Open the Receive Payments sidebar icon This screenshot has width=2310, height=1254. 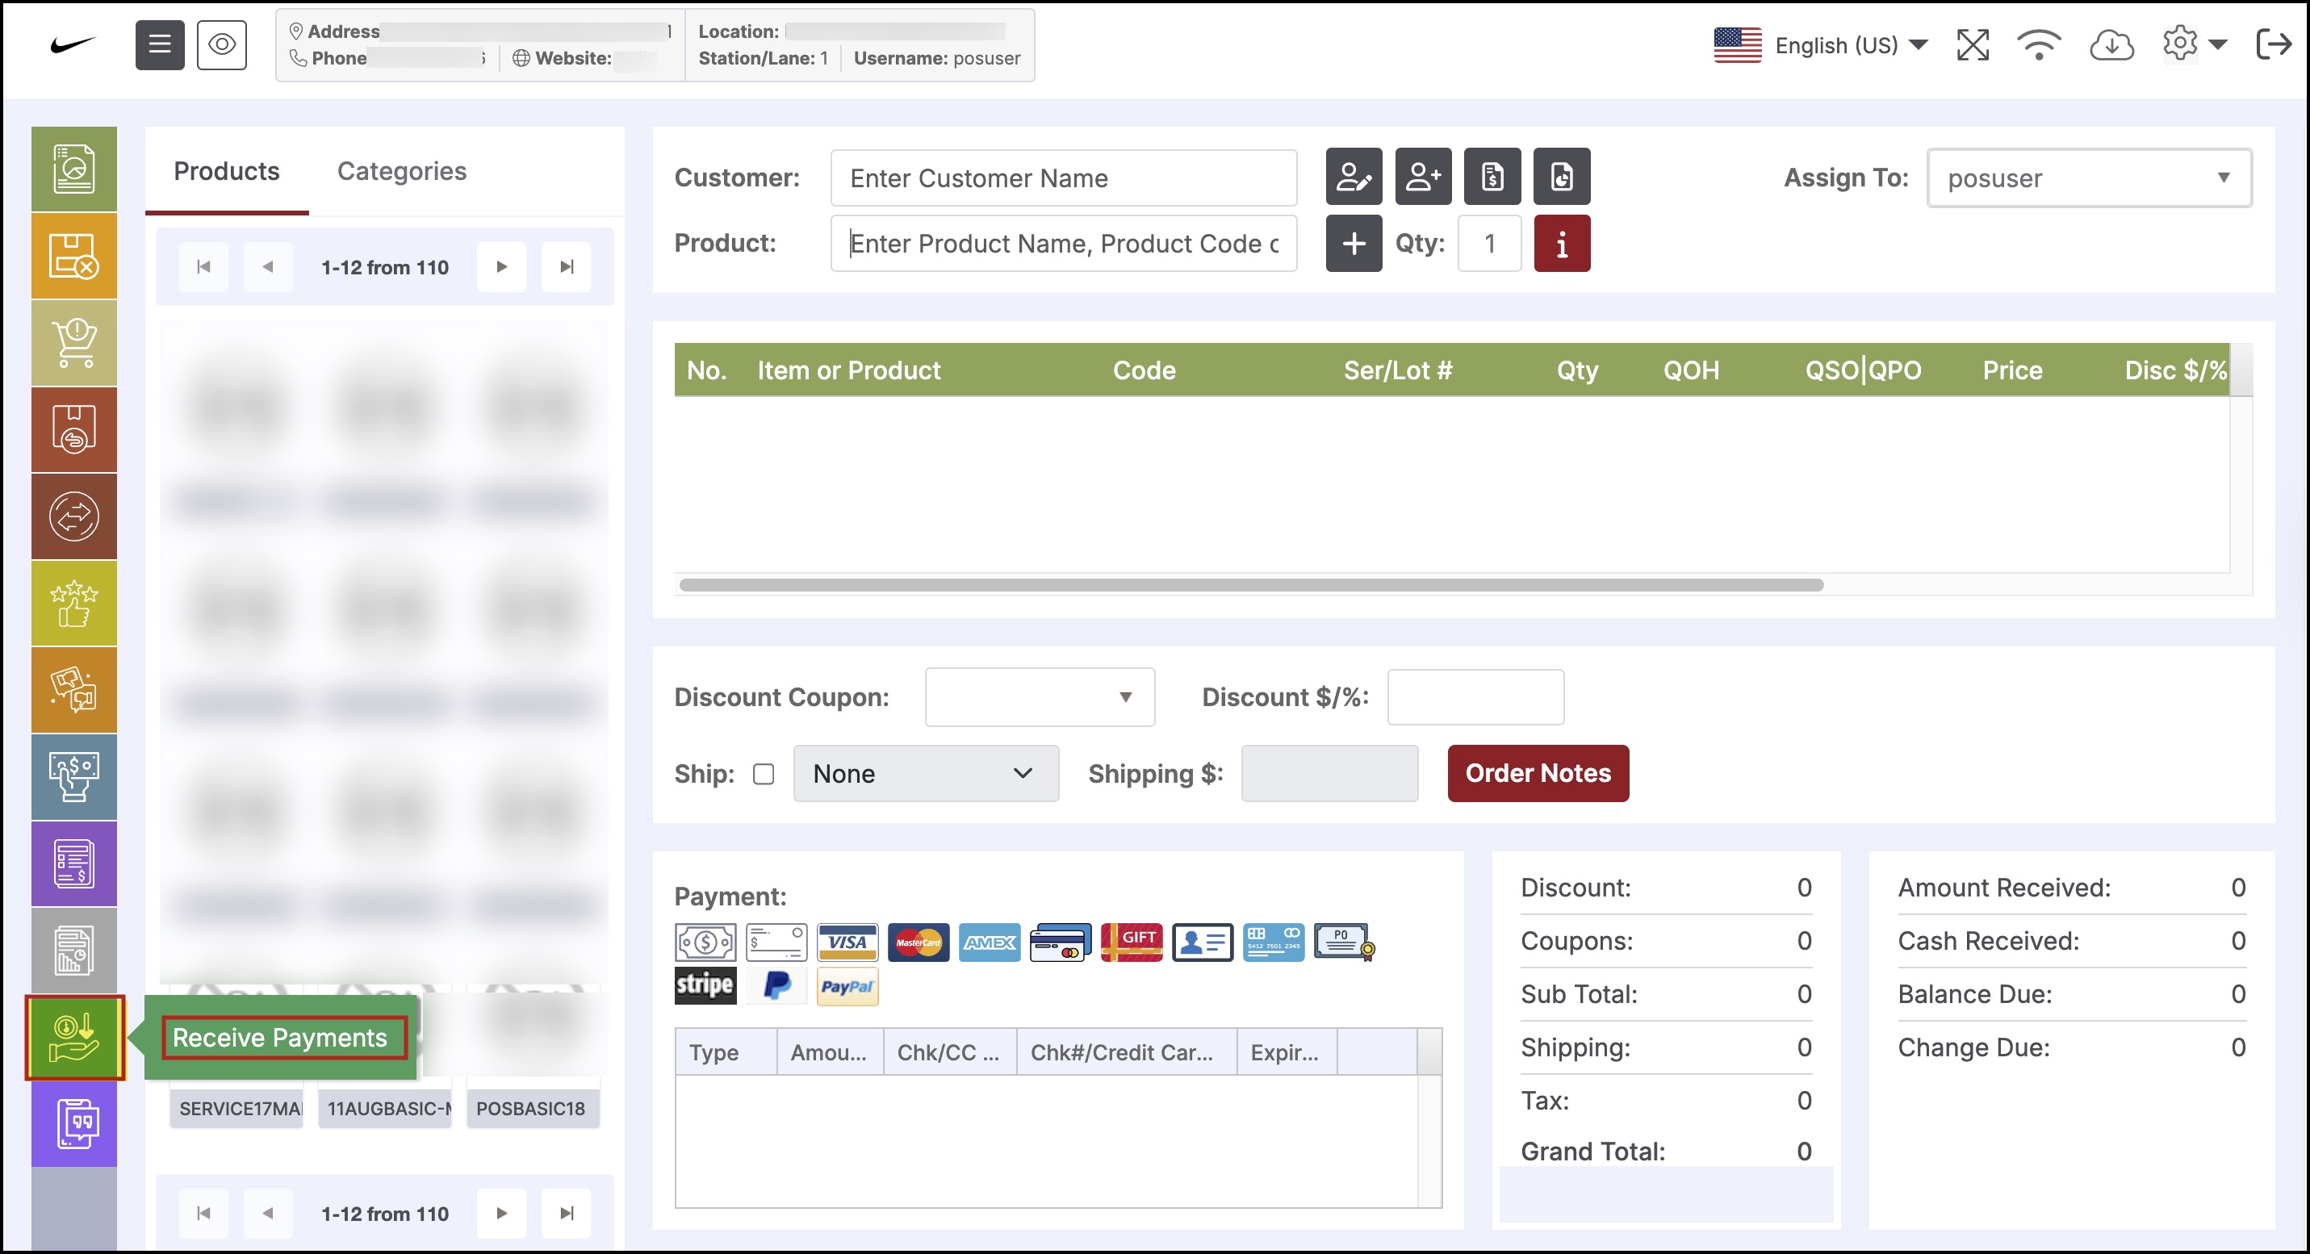pyautogui.click(x=73, y=1037)
